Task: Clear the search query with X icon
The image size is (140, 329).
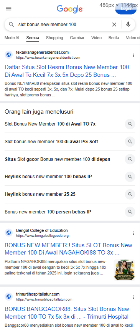Action: click(x=114, y=25)
